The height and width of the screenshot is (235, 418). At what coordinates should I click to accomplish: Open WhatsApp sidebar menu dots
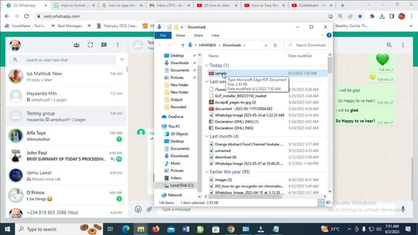118,45
